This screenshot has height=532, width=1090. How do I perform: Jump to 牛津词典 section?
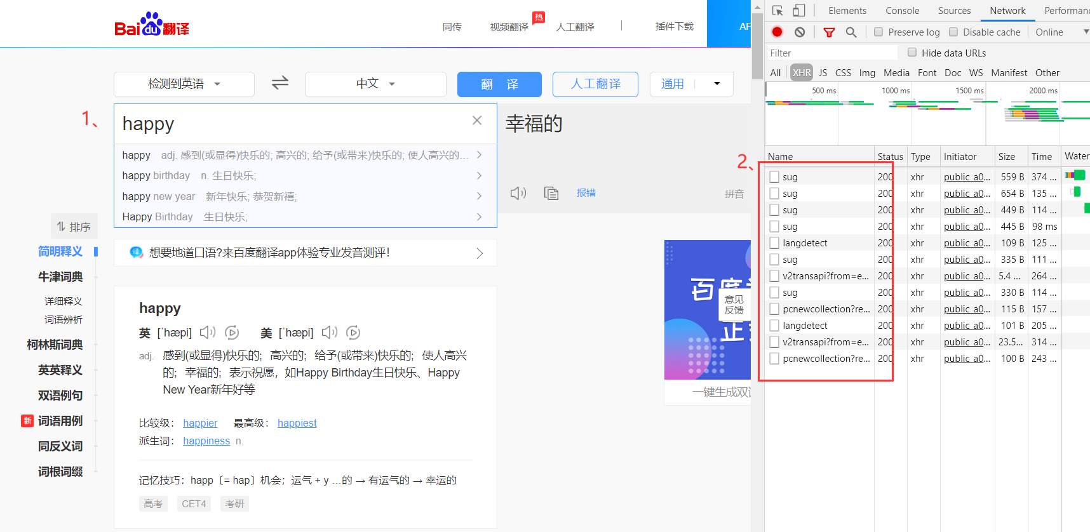(x=60, y=277)
